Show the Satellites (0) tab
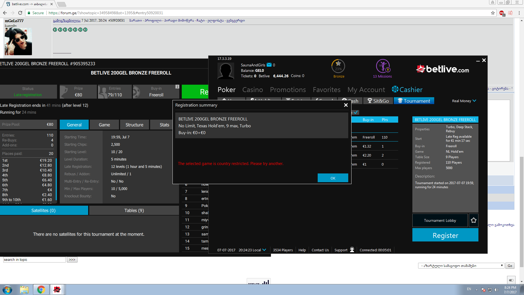 click(44, 210)
